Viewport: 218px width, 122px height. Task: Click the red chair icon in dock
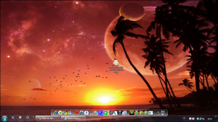(77, 113)
